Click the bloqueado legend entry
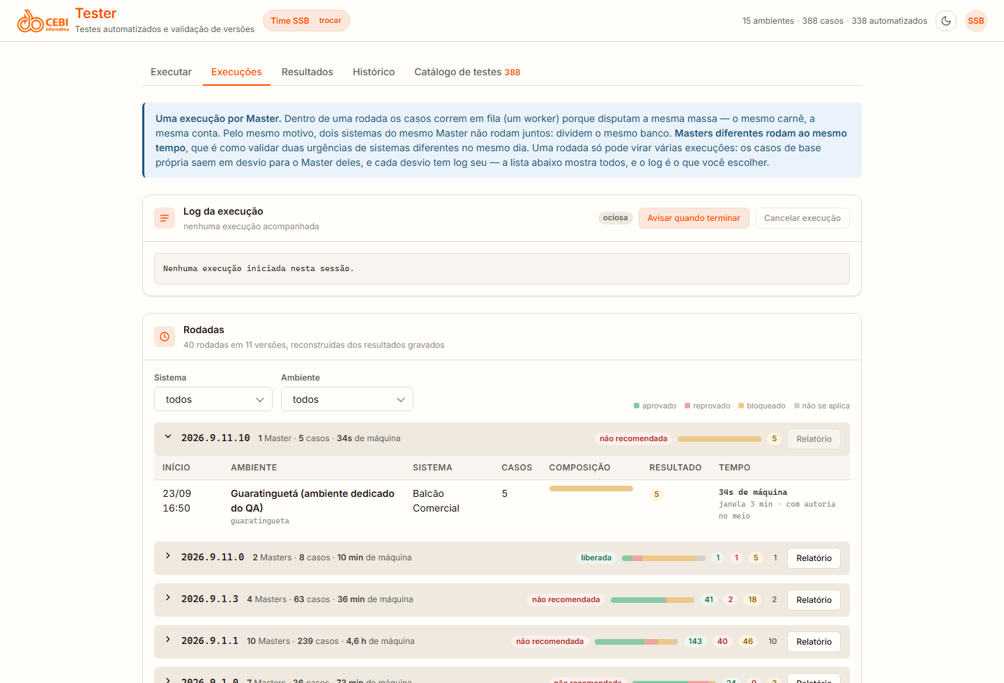 coord(762,406)
